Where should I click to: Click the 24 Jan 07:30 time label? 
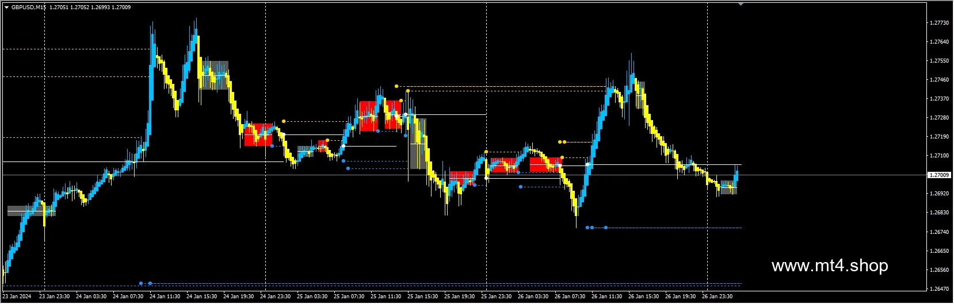click(128, 297)
